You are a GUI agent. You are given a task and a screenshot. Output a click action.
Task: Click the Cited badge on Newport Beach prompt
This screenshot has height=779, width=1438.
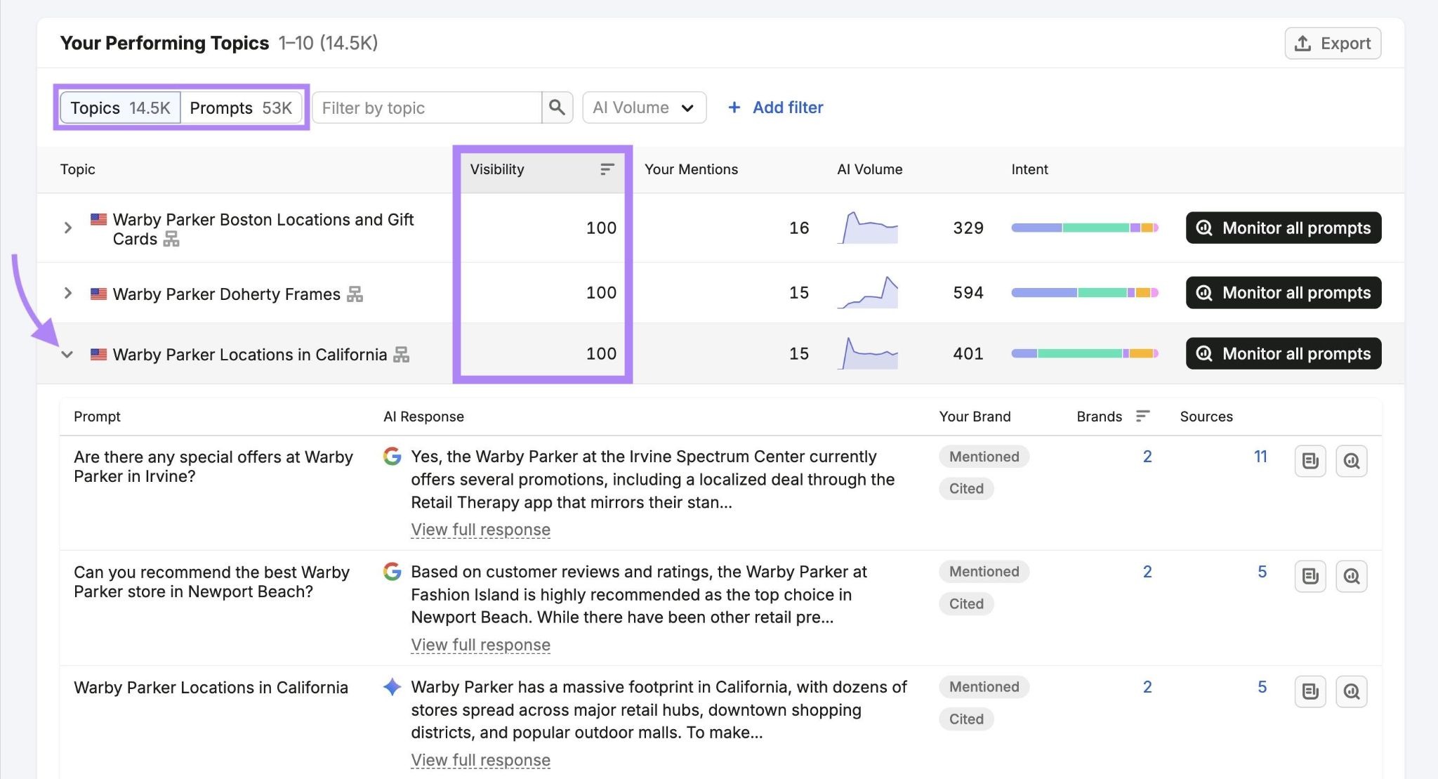point(966,604)
